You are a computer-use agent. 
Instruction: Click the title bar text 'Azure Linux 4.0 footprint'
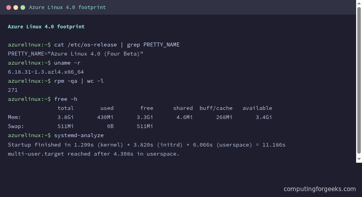click(x=67, y=7)
